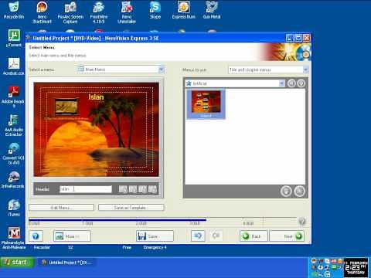This screenshot has height=278, width=371.
Task: Click the greyed-out Redo arrow button
Action: 216,236
